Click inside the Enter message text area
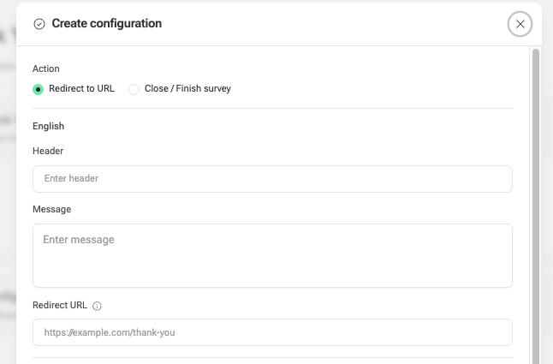 [272, 256]
